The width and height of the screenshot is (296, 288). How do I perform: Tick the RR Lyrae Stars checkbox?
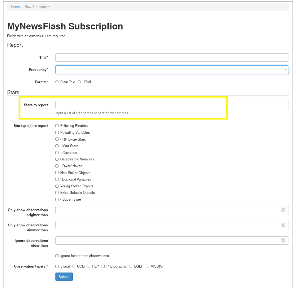tap(57, 139)
